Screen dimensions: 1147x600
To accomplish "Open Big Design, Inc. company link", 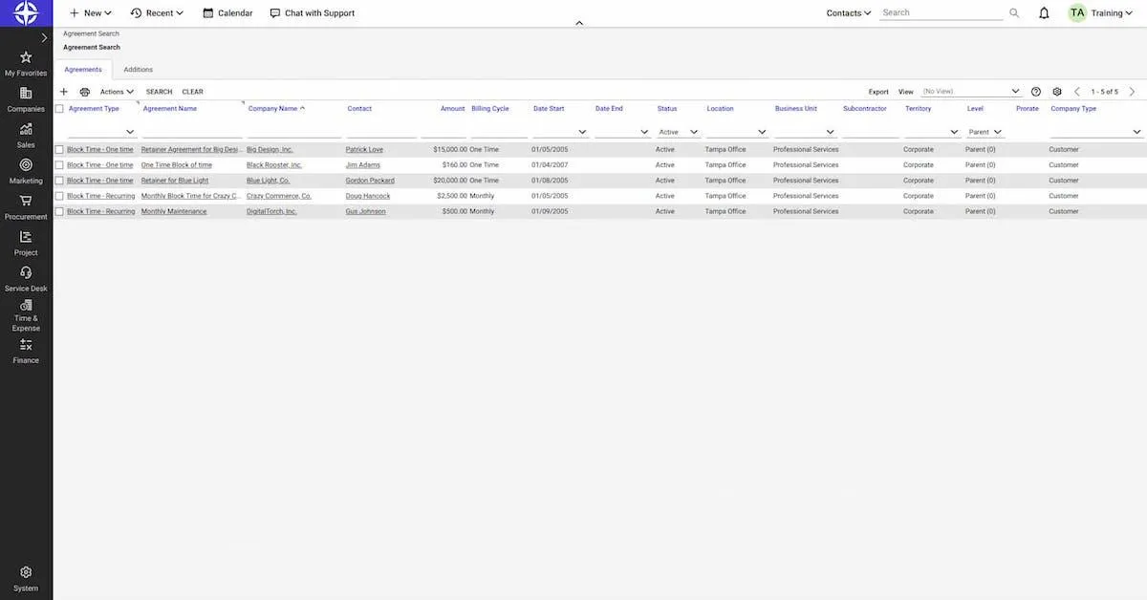I will [270, 150].
